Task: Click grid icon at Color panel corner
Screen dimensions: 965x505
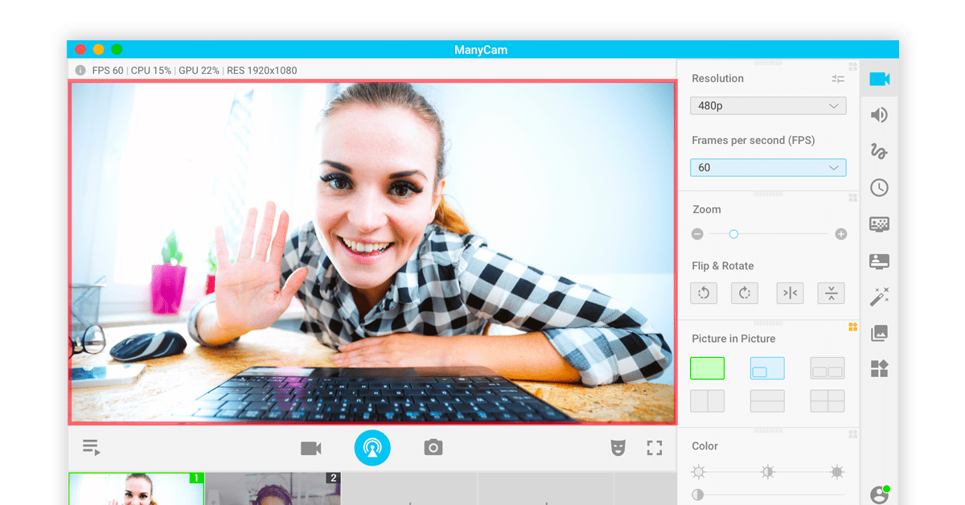Action: pos(853,434)
